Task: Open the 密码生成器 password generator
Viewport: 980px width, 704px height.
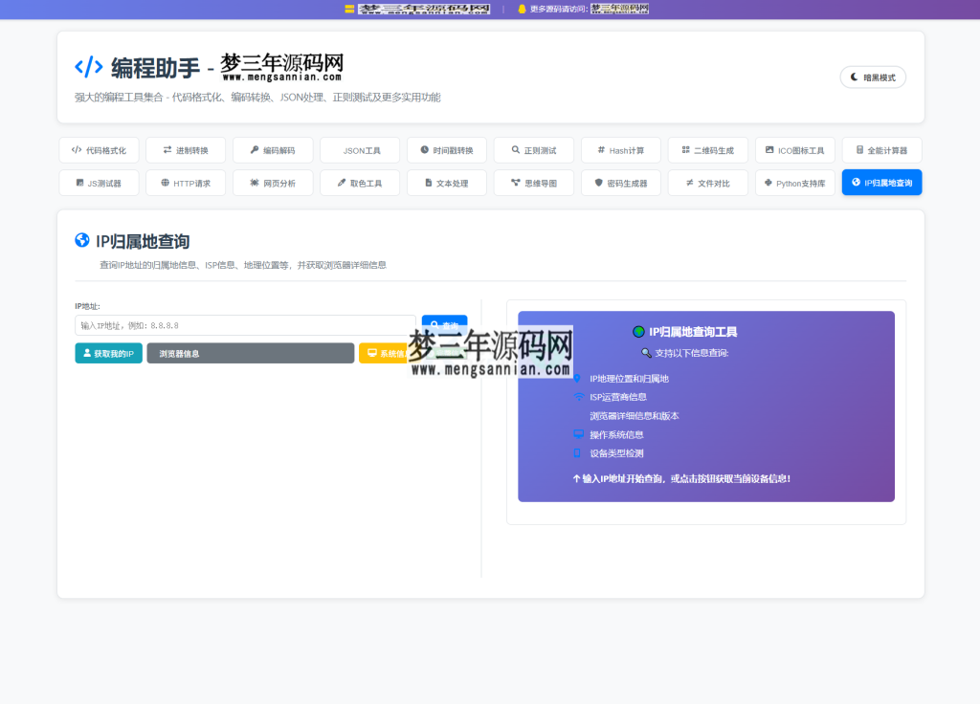Action: pyautogui.click(x=621, y=182)
